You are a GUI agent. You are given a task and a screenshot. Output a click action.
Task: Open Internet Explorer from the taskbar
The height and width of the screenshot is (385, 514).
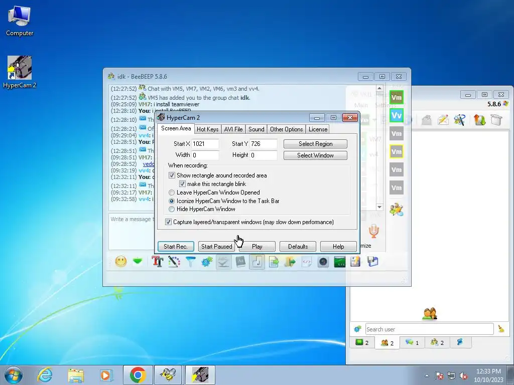pyautogui.click(x=45, y=375)
